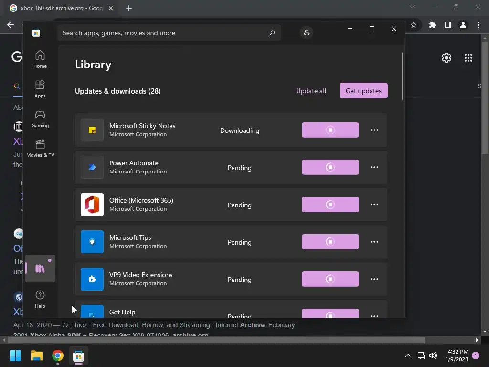The image size is (489, 367).
Task: Open Google quick settings gear
Action: 446,58
